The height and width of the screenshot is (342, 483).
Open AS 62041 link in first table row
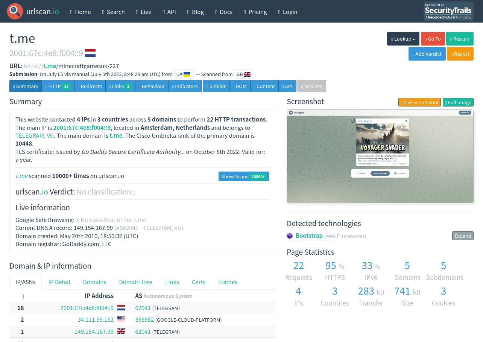coord(143,308)
